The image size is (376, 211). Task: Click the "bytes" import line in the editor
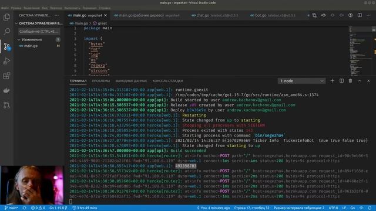(x=96, y=44)
